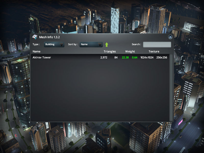
Task: Click the 84 LOD triangle value
Action: tap(116, 58)
